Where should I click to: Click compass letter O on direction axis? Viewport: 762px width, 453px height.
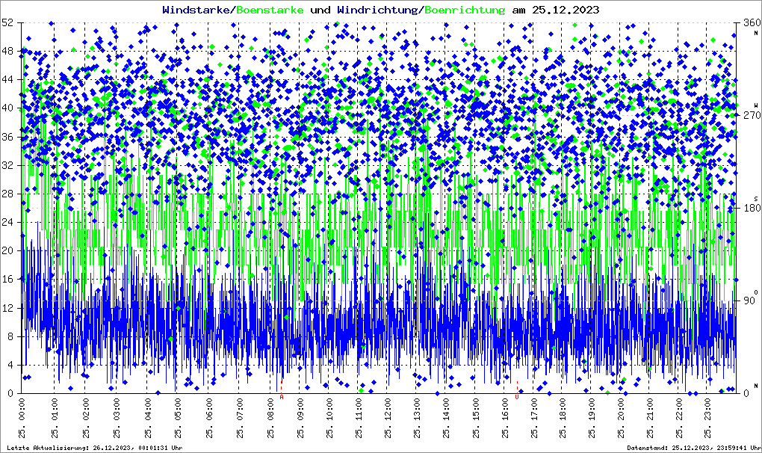pyautogui.click(x=756, y=292)
